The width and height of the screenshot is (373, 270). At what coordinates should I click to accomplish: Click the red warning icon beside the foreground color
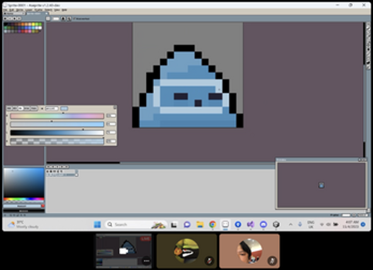click(x=43, y=206)
